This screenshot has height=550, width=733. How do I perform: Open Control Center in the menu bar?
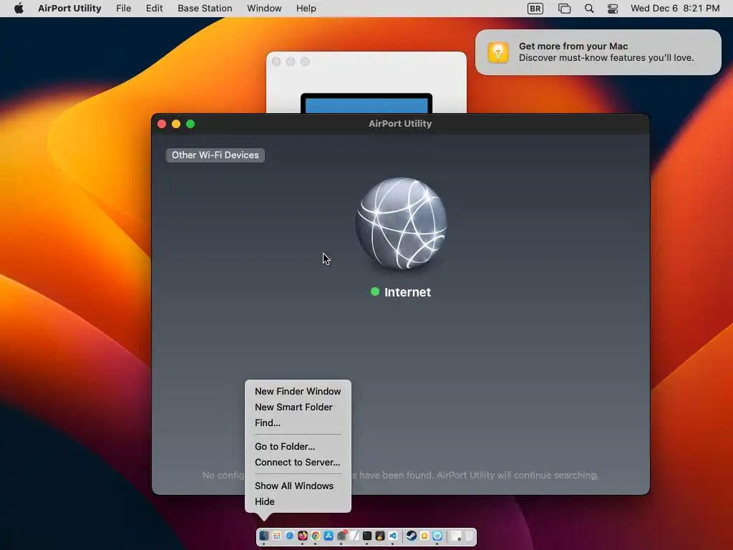point(613,9)
